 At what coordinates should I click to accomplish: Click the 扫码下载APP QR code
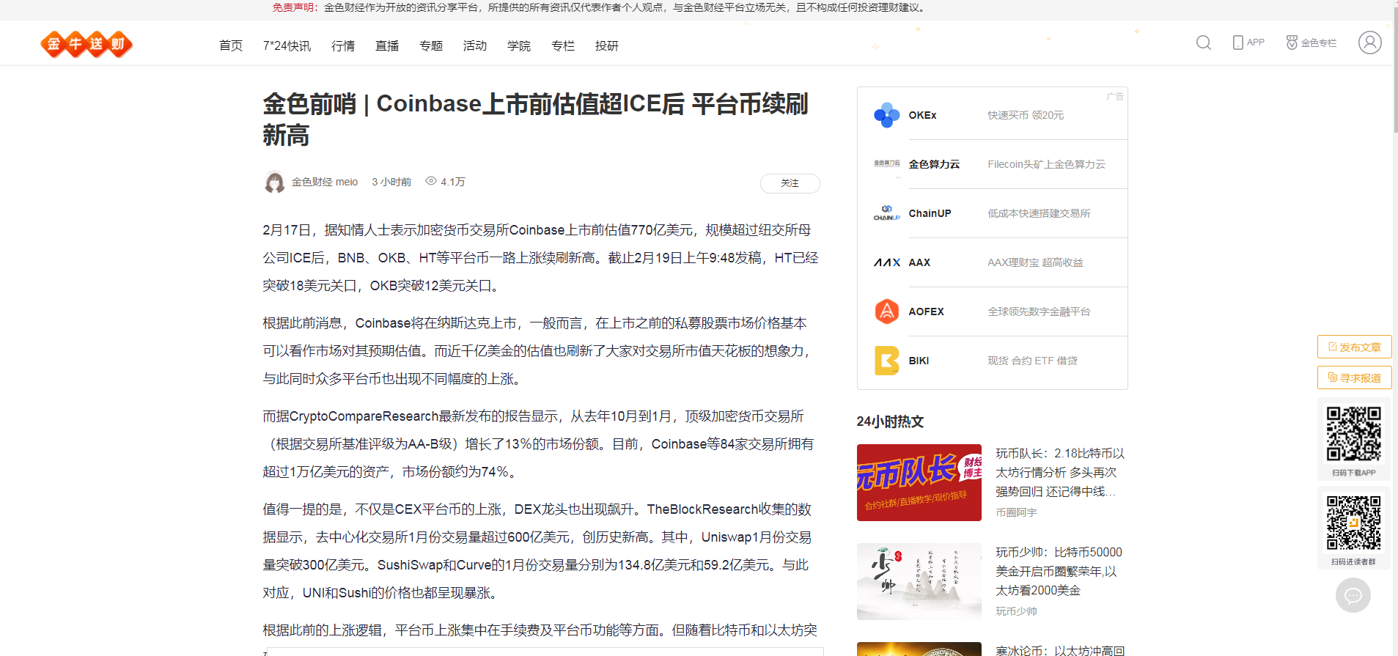1353,434
